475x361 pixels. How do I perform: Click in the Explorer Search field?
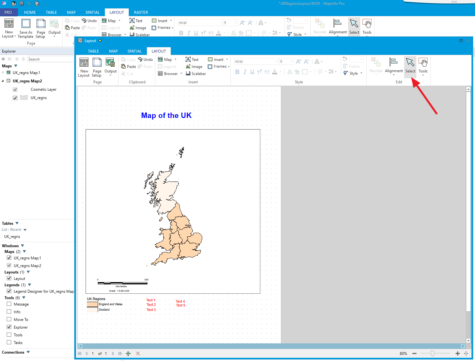tap(51, 59)
